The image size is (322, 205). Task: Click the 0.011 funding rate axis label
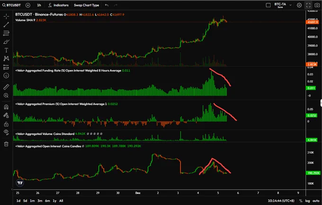click(311, 88)
